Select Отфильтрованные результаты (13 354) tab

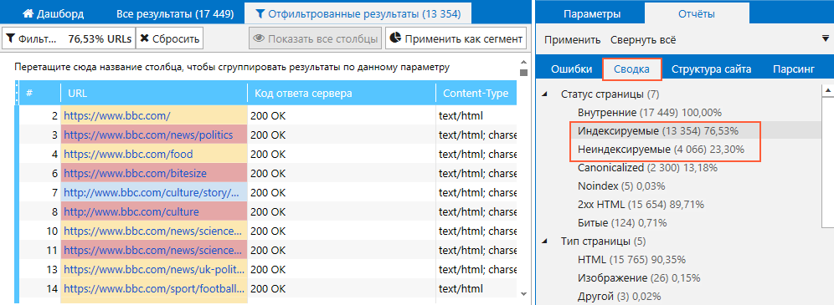(358, 14)
